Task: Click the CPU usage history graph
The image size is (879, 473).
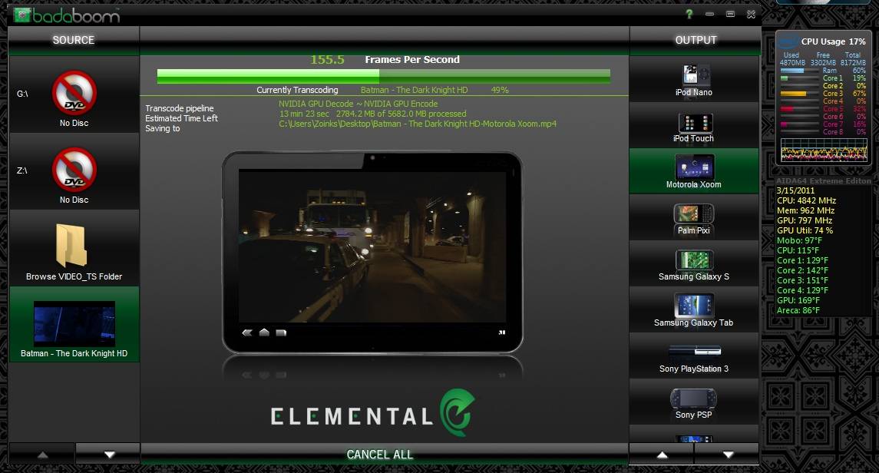Action: coord(824,150)
